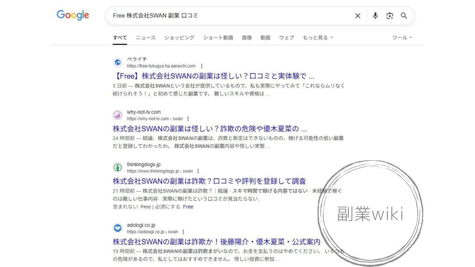Click the Google logo
475x267 pixels.
pos(73,15)
